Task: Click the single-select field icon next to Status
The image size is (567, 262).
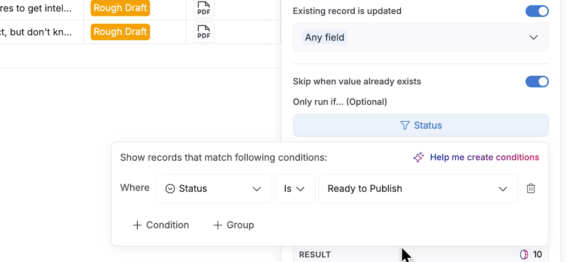Action: click(x=169, y=189)
